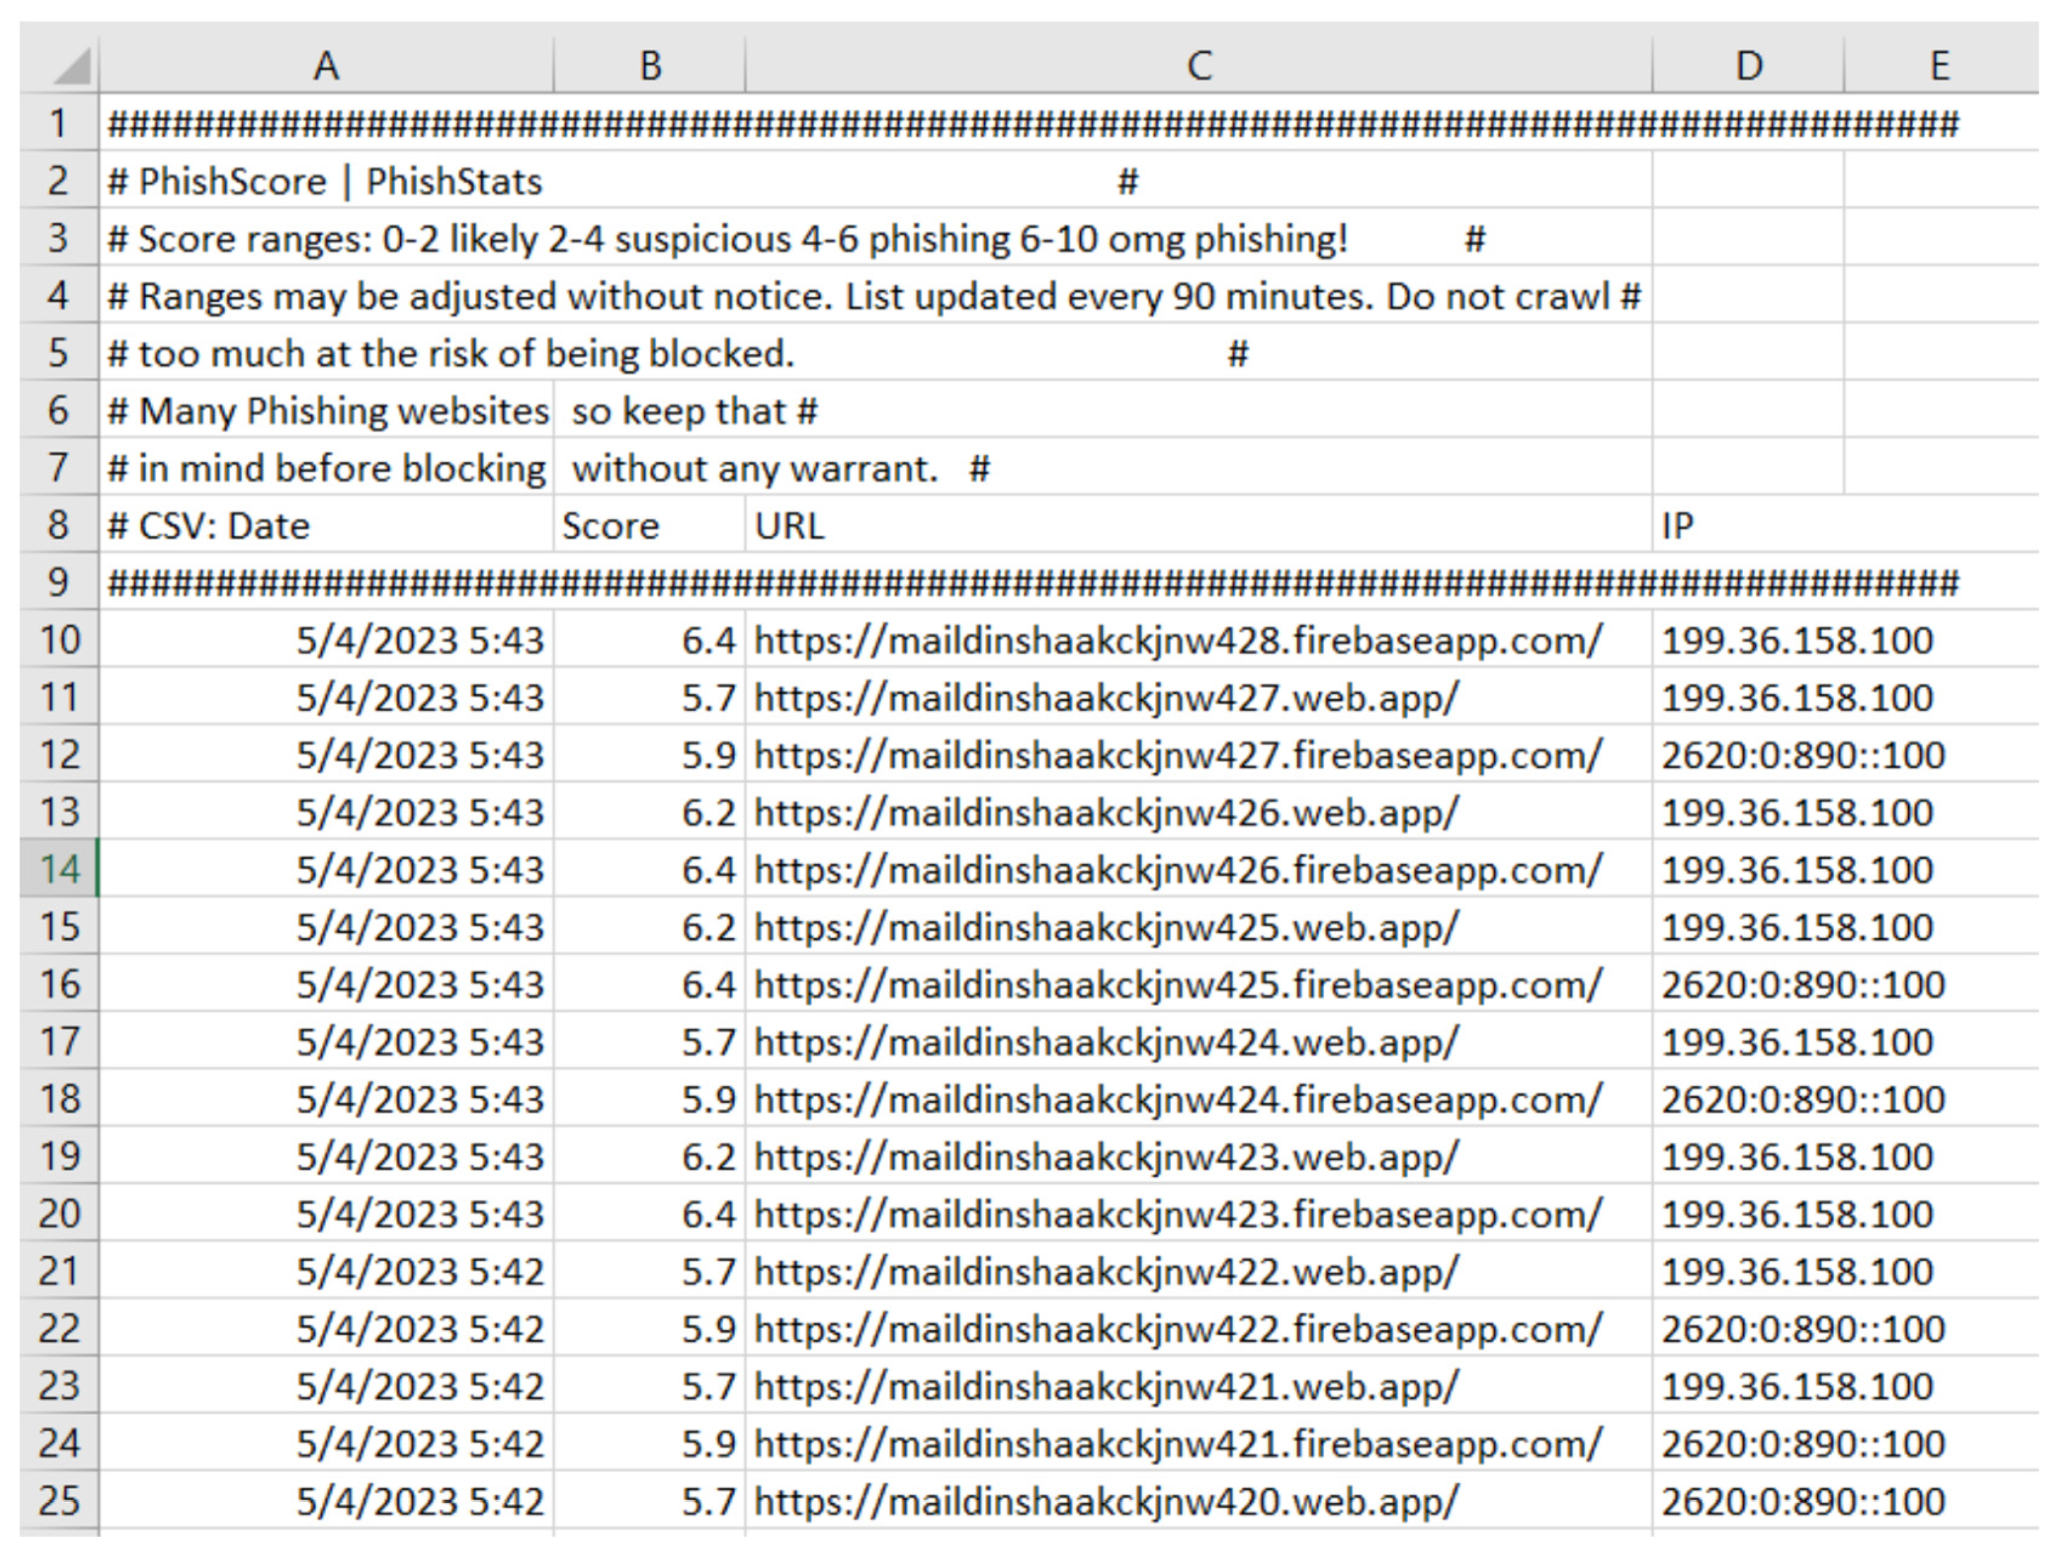Screen dimensions: 2060x1556
Task: Click the IP header cell in row 8
Action: tap(1678, 526)
